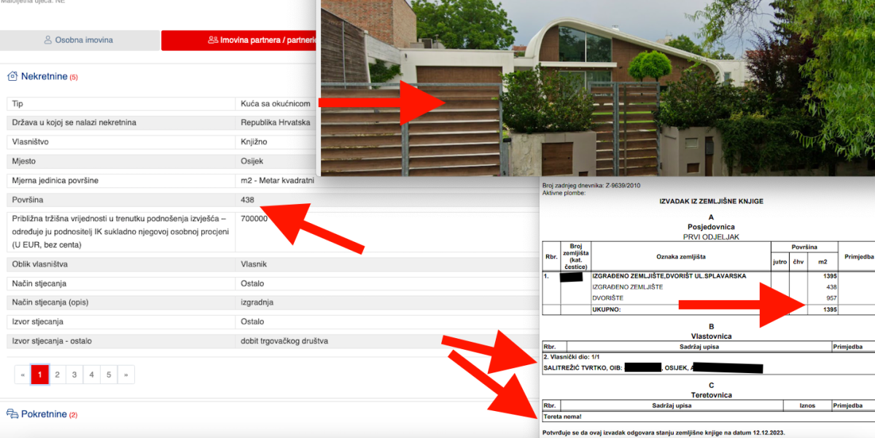Screen dimensions: 875x438
Task: Go to next page with » button
Action: [126, 375]
